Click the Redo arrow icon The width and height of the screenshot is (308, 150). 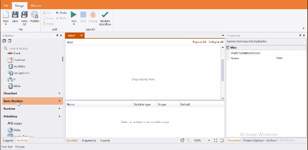(x=57, y=18)
